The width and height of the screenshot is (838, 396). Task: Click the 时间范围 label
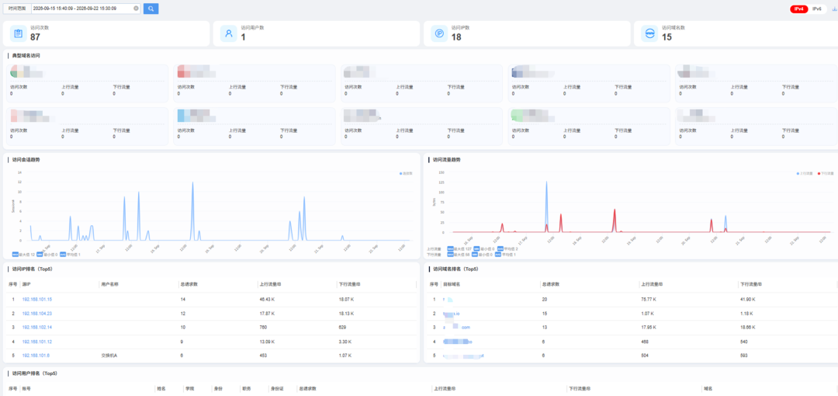point(17,9)
